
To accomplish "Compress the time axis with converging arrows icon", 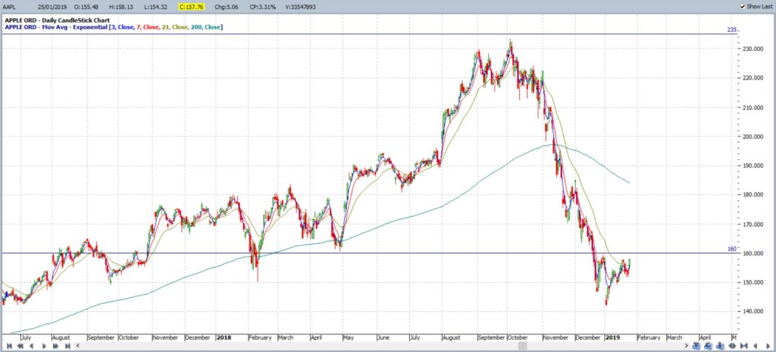I will coord(744,346).
